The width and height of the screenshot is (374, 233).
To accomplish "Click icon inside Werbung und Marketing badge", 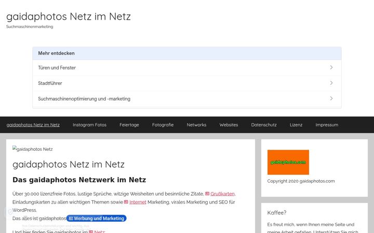I will (71, 219).
